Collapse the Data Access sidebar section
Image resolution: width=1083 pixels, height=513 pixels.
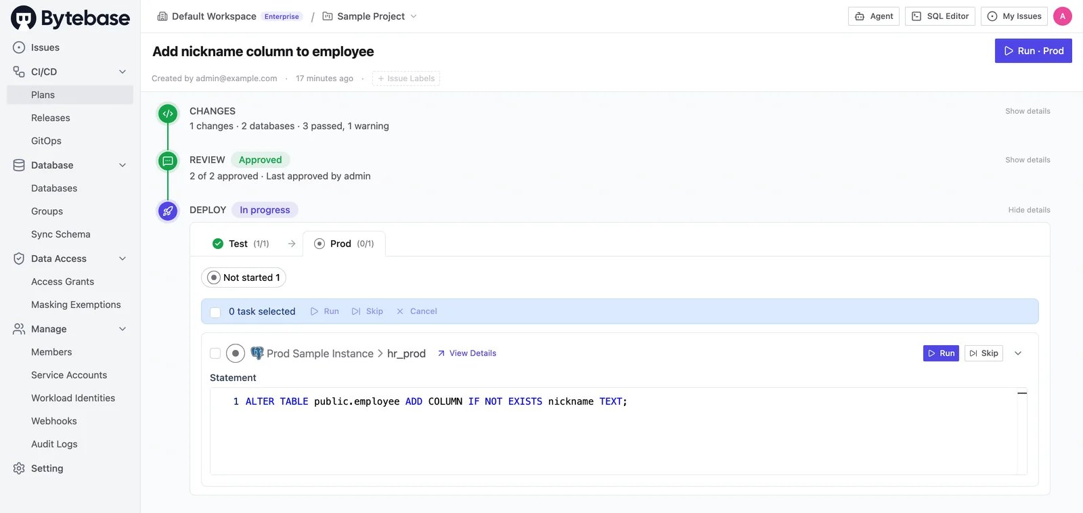(x=123, y=259)
